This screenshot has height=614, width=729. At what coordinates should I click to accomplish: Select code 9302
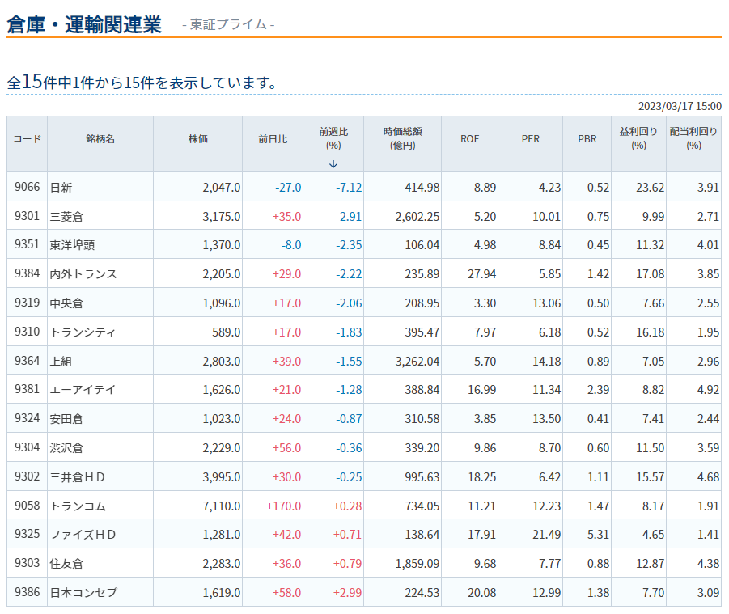[27, 476]
